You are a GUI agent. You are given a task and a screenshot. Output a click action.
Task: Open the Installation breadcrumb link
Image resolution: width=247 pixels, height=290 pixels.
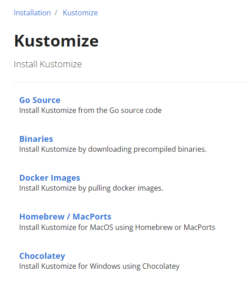33,13
